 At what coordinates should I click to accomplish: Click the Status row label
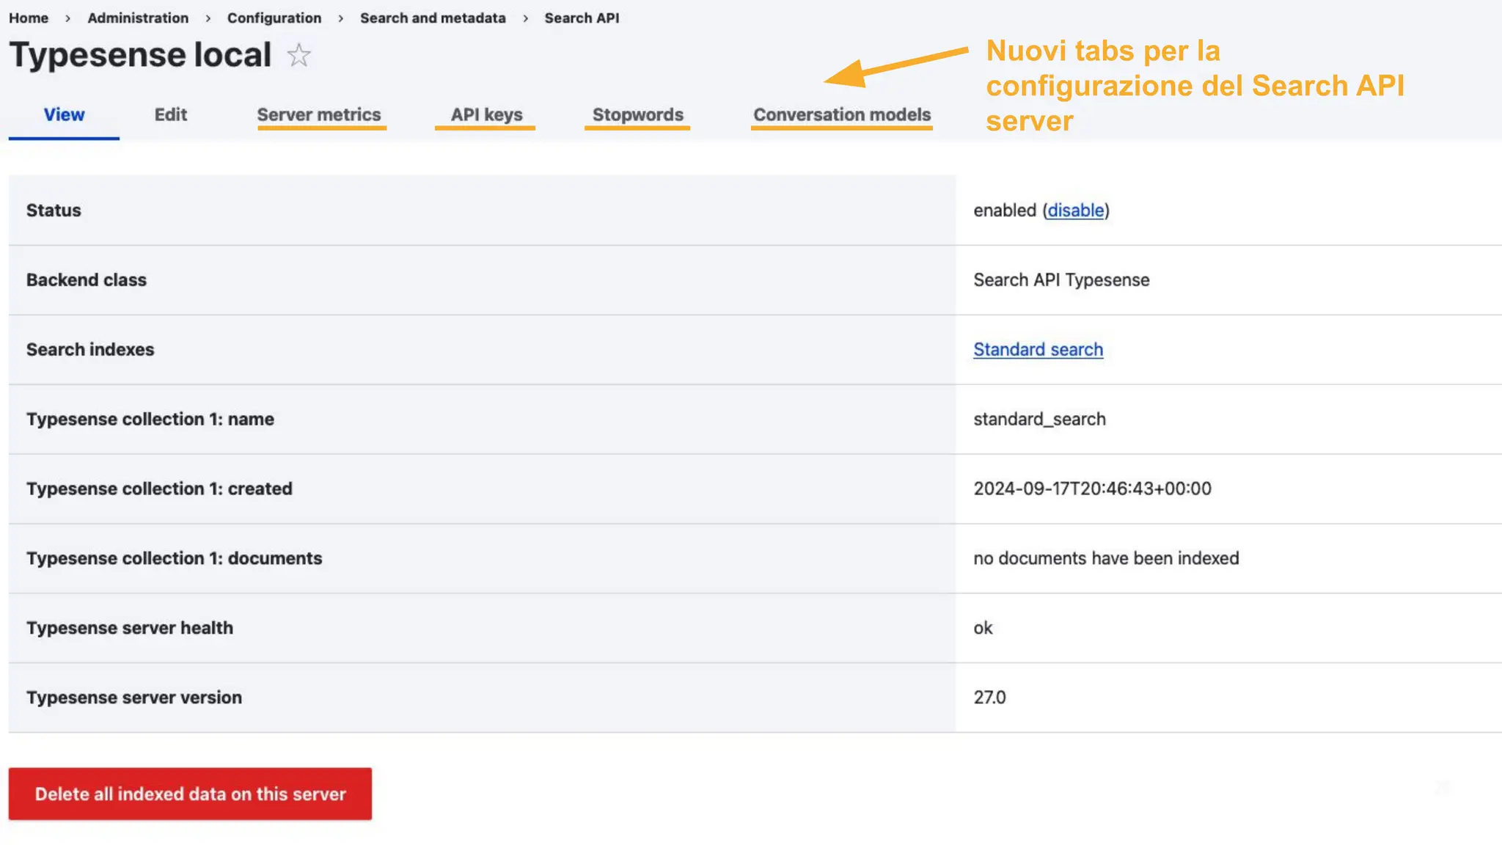(x=54, y=210)
